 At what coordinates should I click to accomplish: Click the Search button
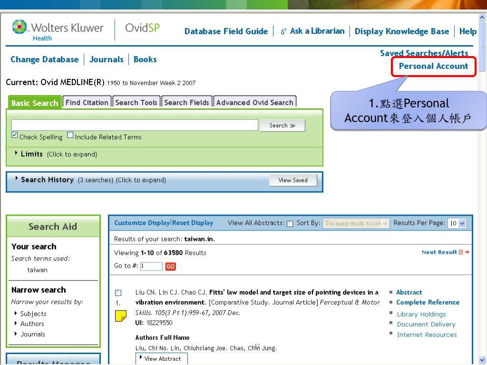pos(282,125)
